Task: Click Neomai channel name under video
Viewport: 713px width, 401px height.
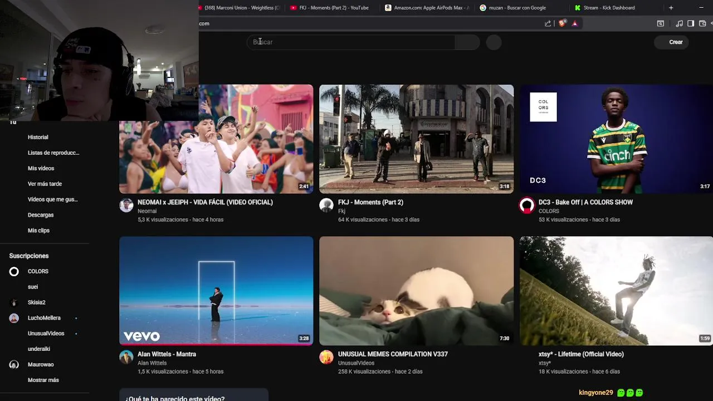Action: pyautogui.click(x=147, y=211)
